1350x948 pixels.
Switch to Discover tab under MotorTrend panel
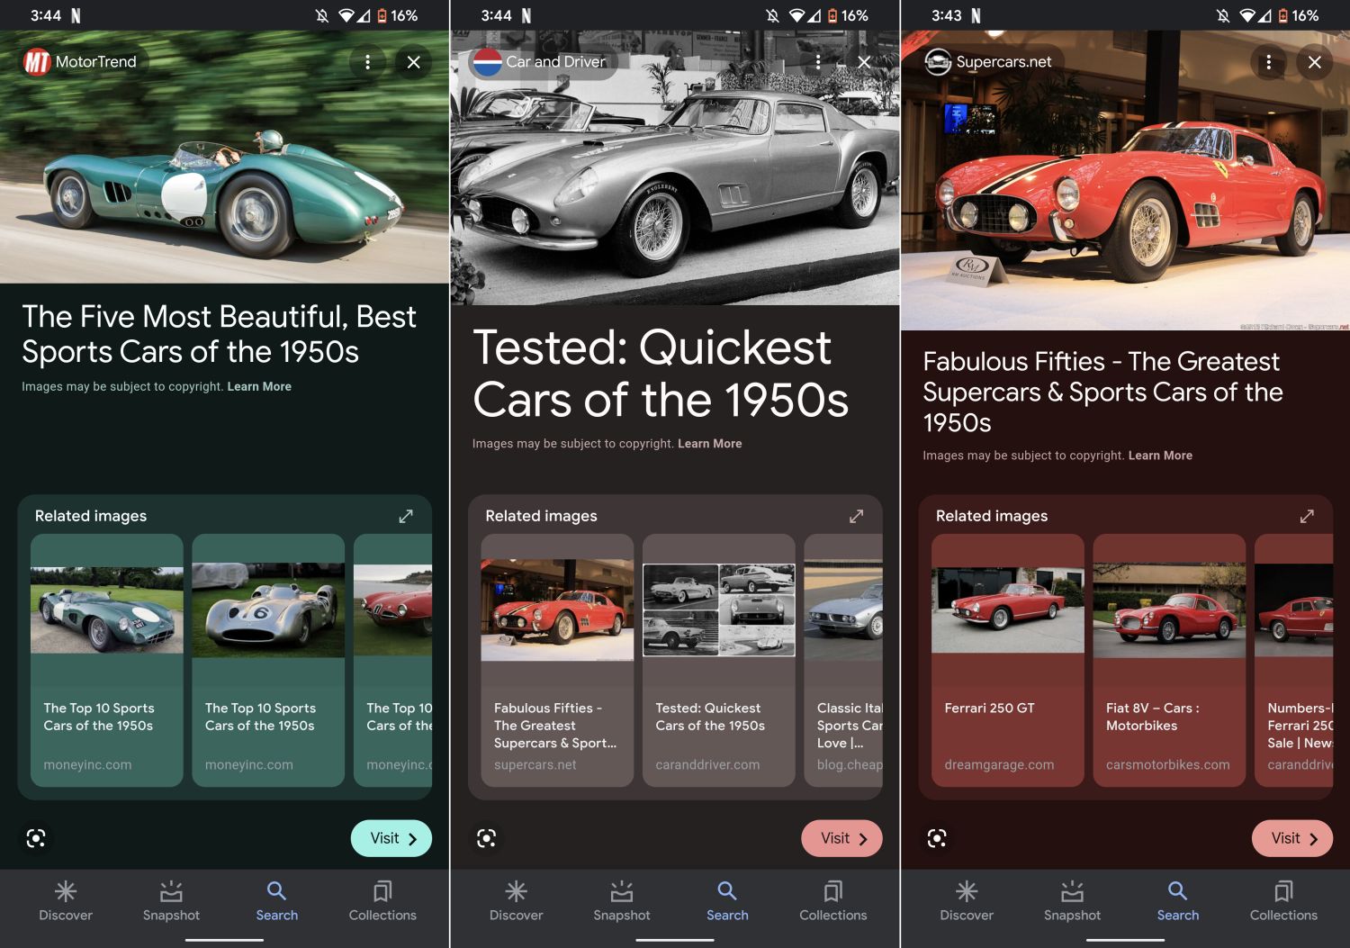click(x=66, y=900)
